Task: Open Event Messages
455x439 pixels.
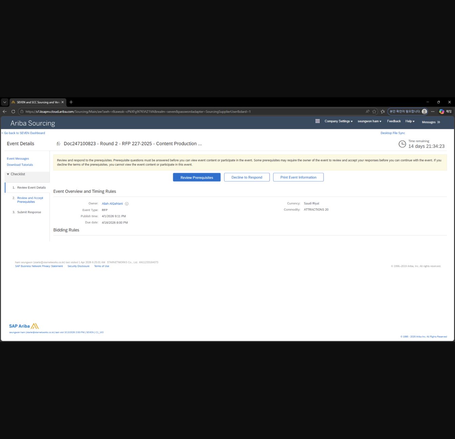Action: tap(18, 159)
